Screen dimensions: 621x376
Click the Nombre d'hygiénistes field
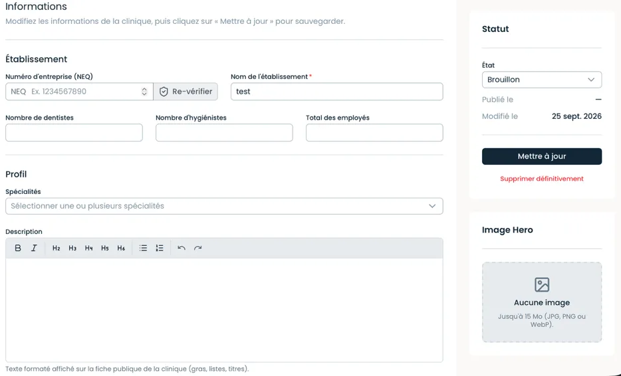click(x=224, y=133)
